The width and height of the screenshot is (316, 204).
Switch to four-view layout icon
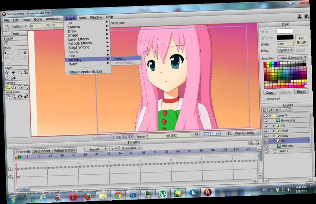(219, 134)
